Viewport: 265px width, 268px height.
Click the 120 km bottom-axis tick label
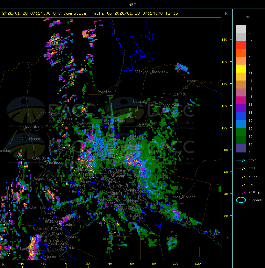pos(198,264)
